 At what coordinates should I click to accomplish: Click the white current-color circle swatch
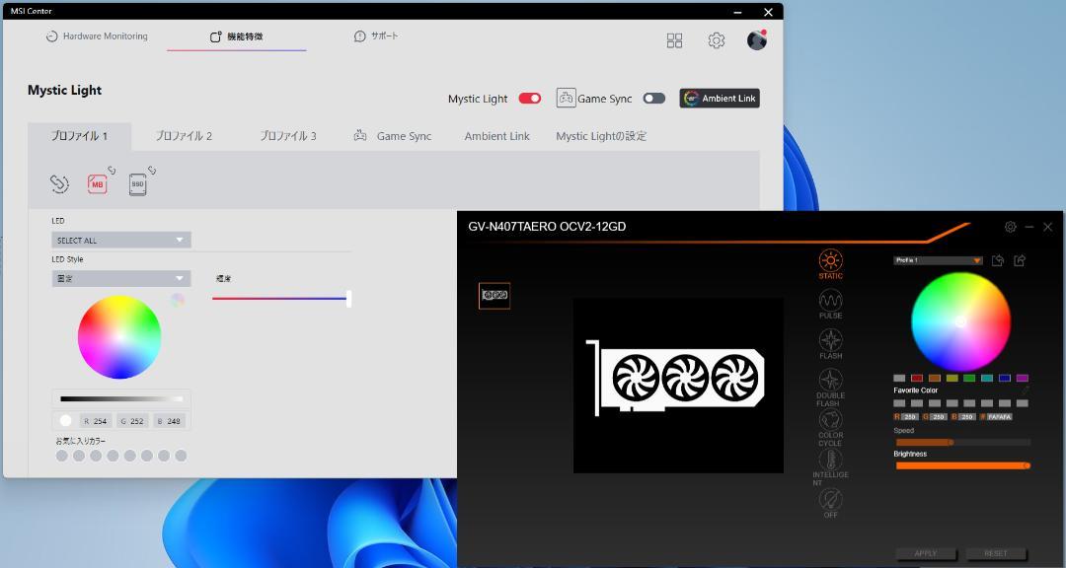point(65,420)
